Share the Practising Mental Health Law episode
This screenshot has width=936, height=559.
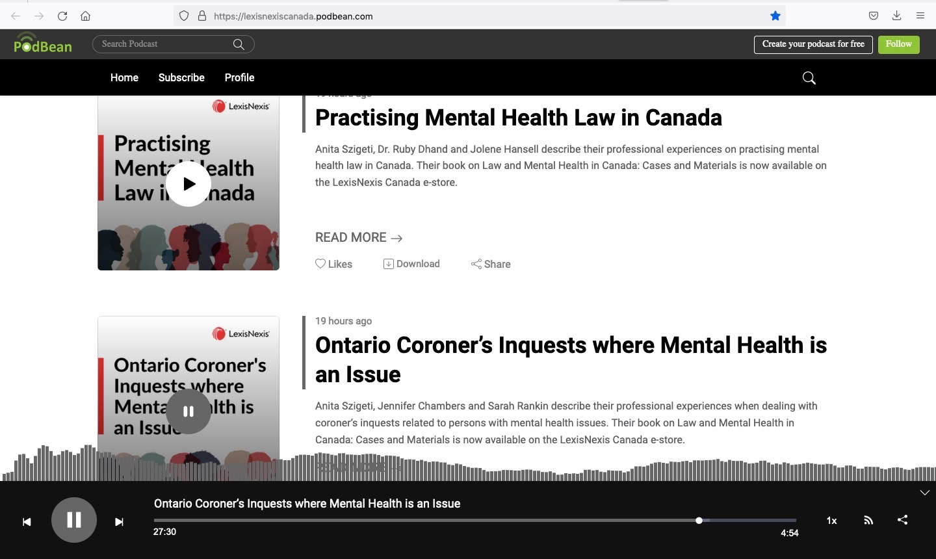[x=491, y=264]
